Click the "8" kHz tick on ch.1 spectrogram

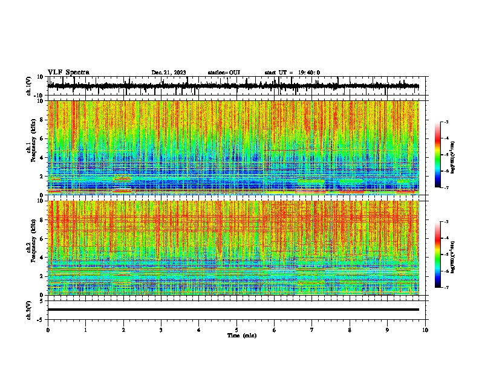pos(42,120)
